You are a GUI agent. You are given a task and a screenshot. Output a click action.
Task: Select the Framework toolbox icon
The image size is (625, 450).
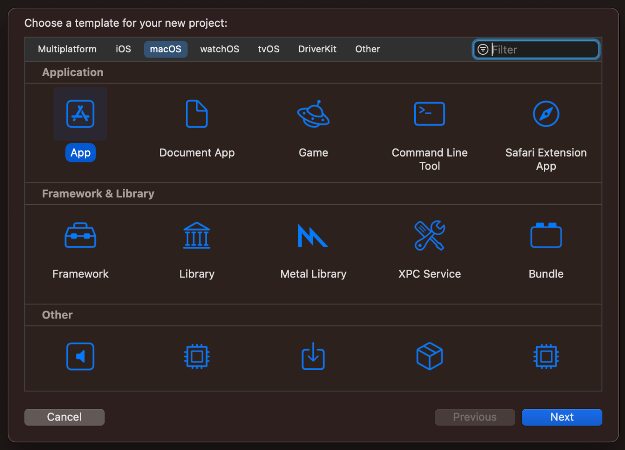click(80, 235)
